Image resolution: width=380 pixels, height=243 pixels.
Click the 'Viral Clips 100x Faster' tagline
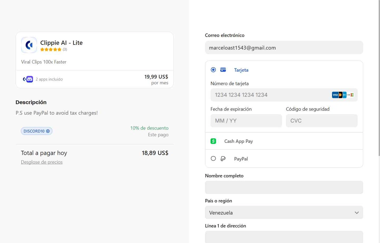coord(44,62)
